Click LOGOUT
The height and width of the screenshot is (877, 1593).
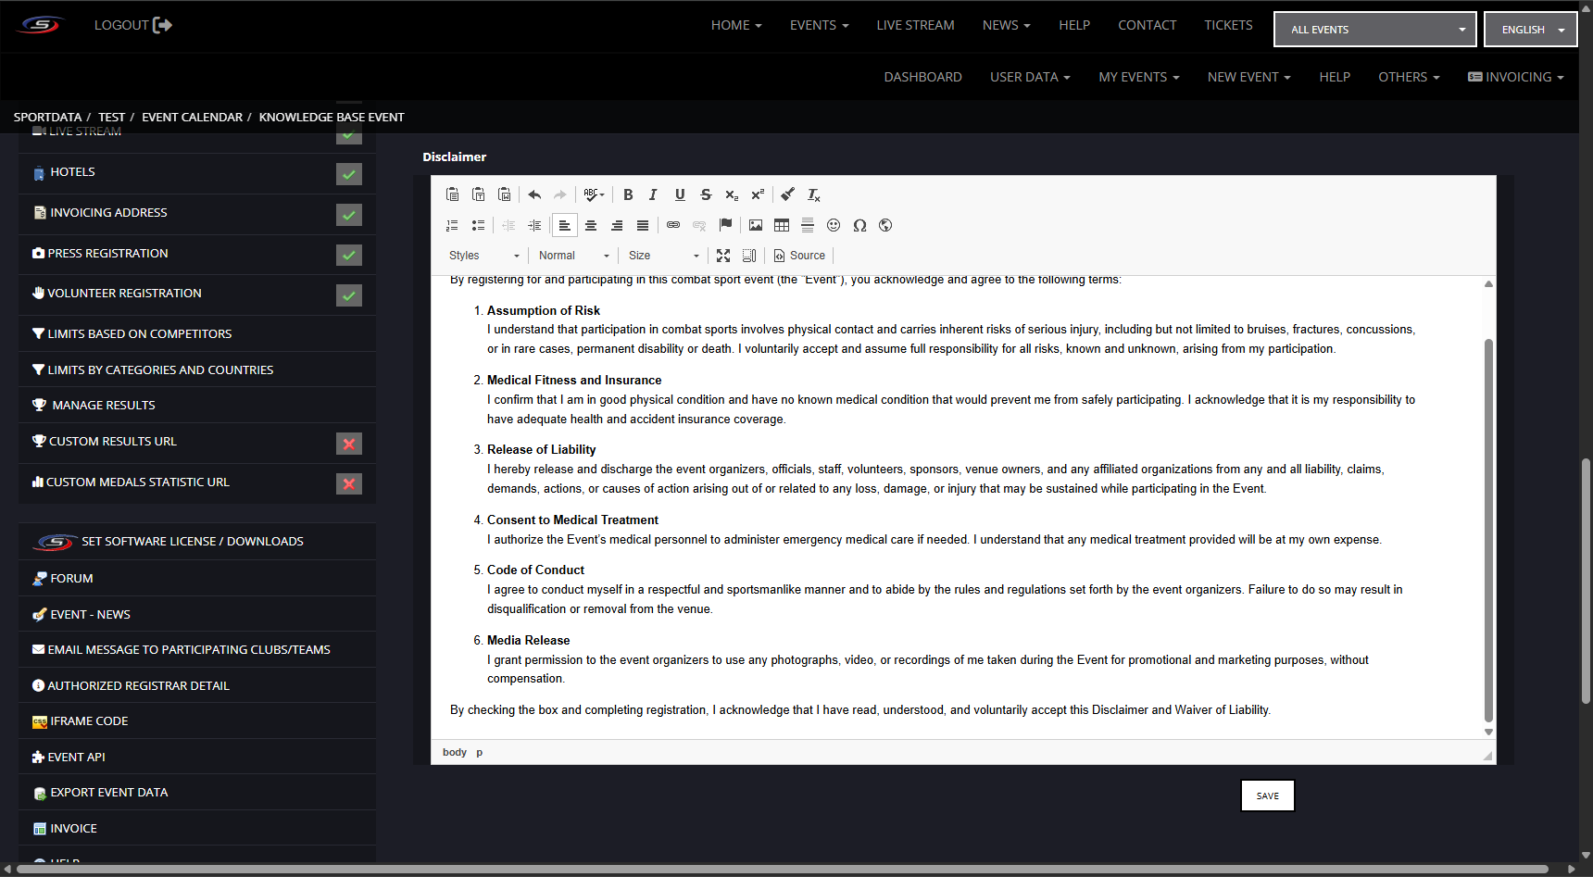(132, 25)
